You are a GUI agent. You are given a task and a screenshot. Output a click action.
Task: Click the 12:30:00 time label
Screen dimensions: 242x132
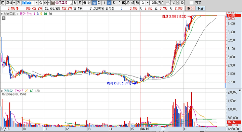[x=234, y=129]
